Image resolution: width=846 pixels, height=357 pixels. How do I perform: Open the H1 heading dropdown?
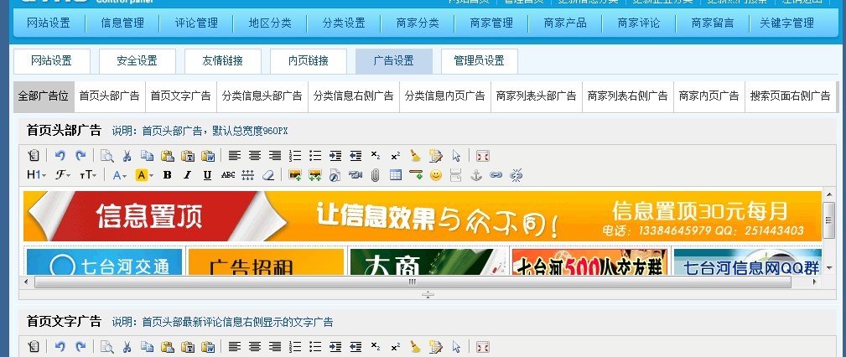pos(37,175)
